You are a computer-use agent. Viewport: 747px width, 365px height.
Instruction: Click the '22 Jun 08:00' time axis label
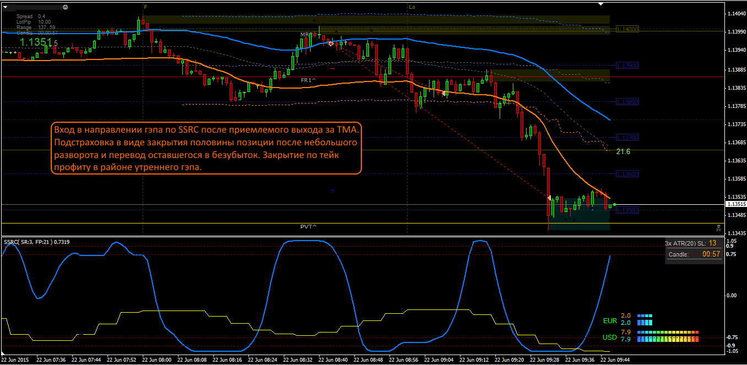coord(156,360)
